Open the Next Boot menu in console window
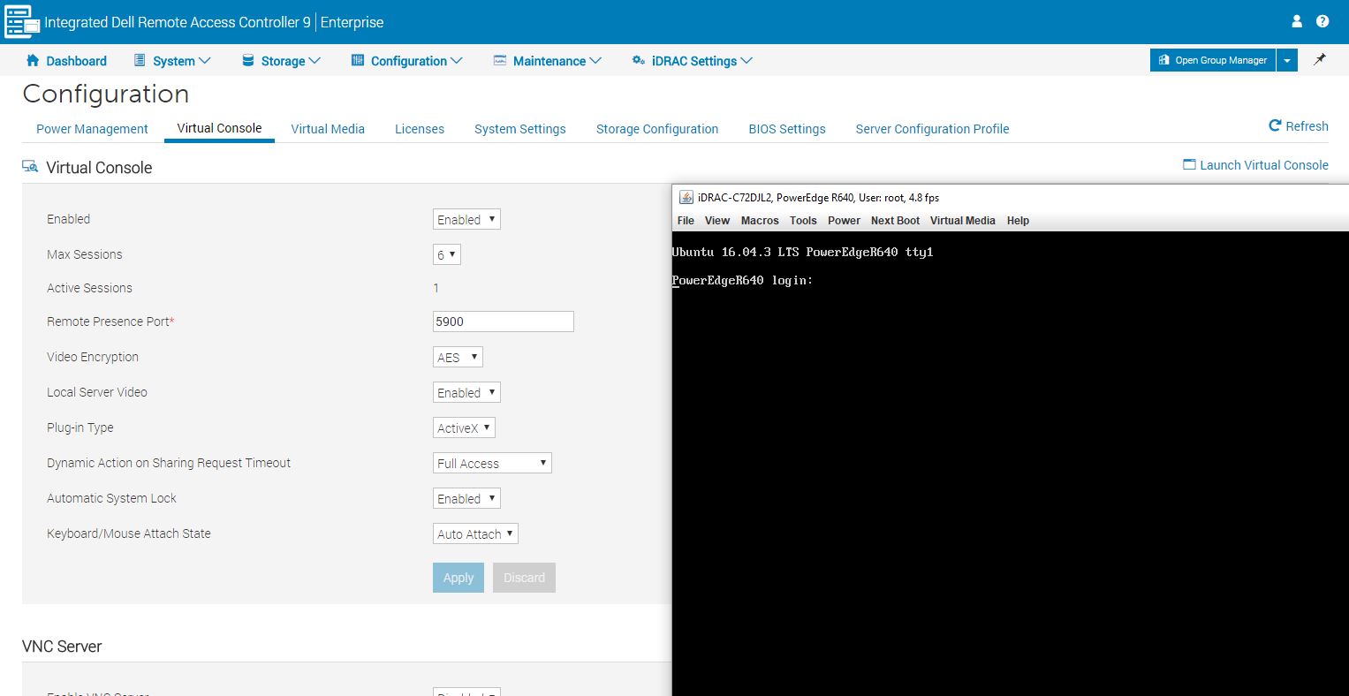Viewport: 1349px width, 696px height. 895,221
